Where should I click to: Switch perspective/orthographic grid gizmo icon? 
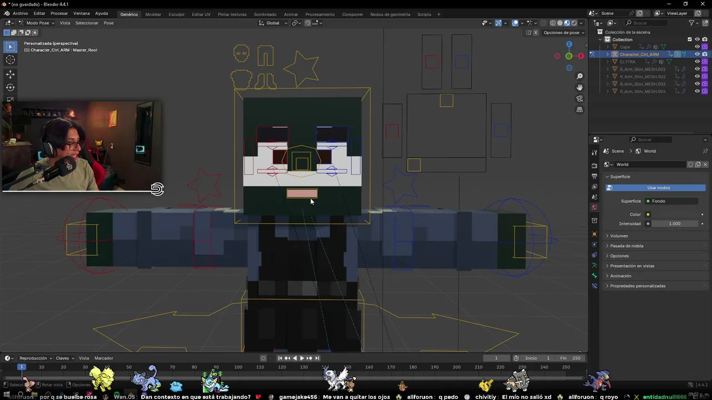pyautogui.click(x=580, y=109)
